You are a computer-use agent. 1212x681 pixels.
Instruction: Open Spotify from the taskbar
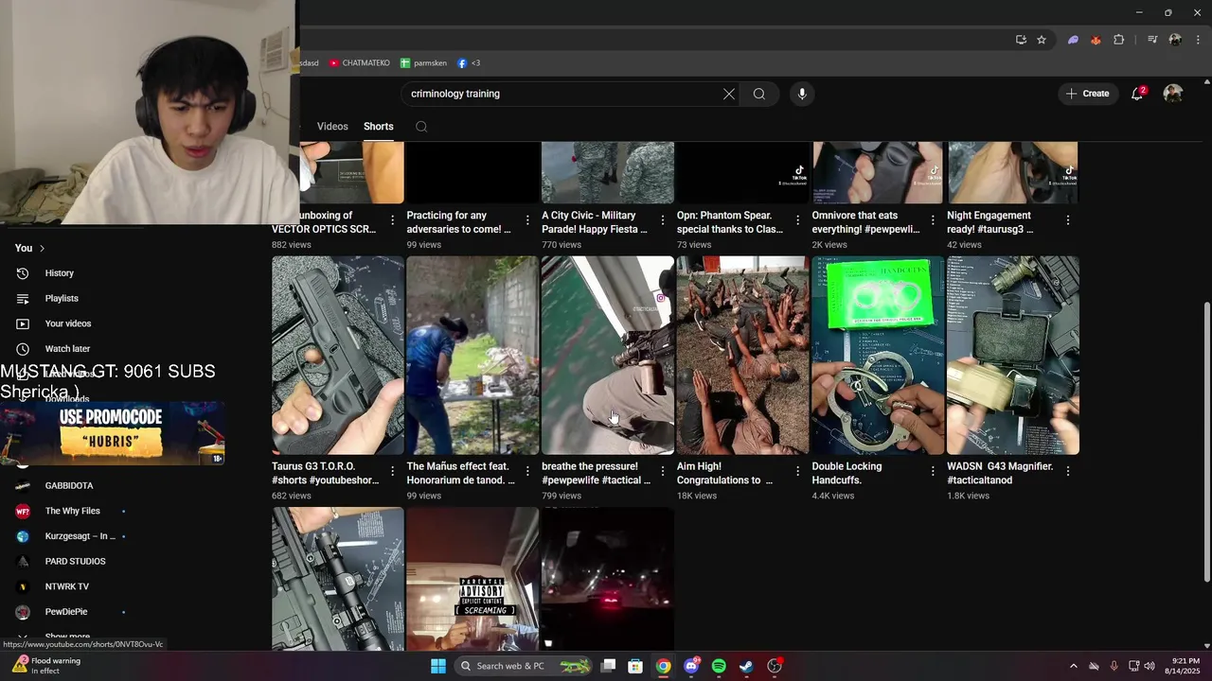click(x=719, y=666)
